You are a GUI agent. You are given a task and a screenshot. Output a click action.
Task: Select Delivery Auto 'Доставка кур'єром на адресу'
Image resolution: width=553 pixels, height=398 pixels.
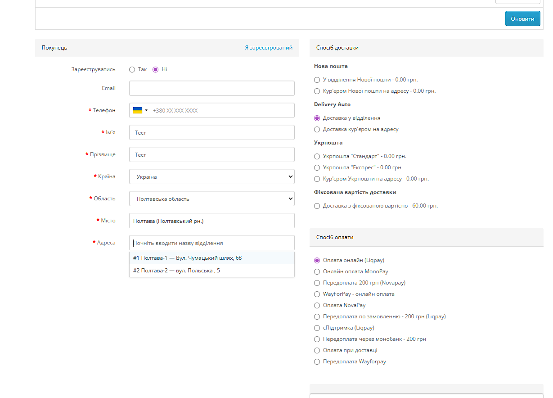317,129
